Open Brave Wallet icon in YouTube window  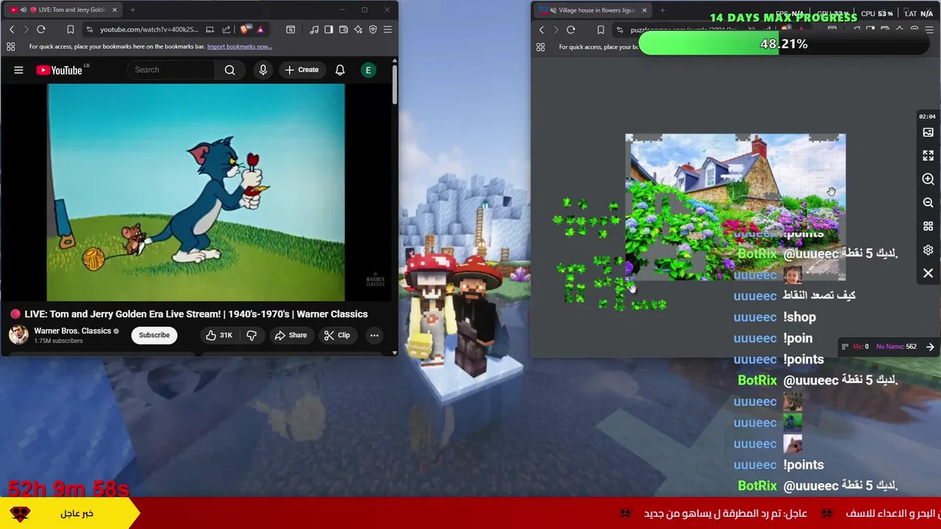coord(343,29)
